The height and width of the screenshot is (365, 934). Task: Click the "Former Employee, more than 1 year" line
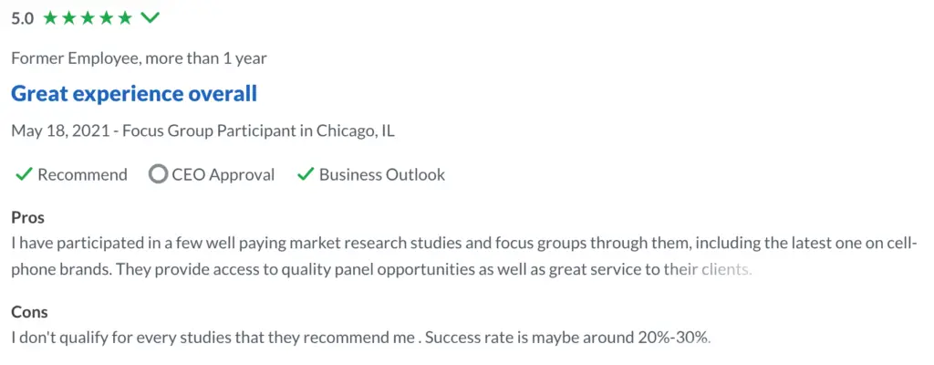click(139, 58)
